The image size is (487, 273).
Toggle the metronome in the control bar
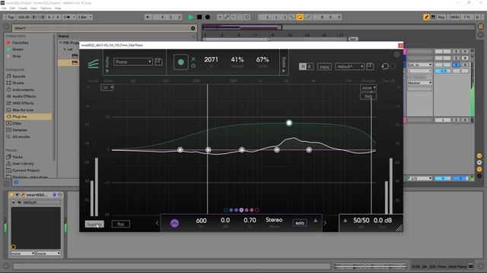pos(67,17)
